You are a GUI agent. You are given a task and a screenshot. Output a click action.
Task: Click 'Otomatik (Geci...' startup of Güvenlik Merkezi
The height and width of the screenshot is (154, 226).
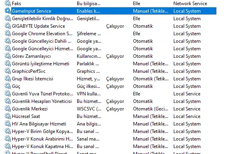151,109
